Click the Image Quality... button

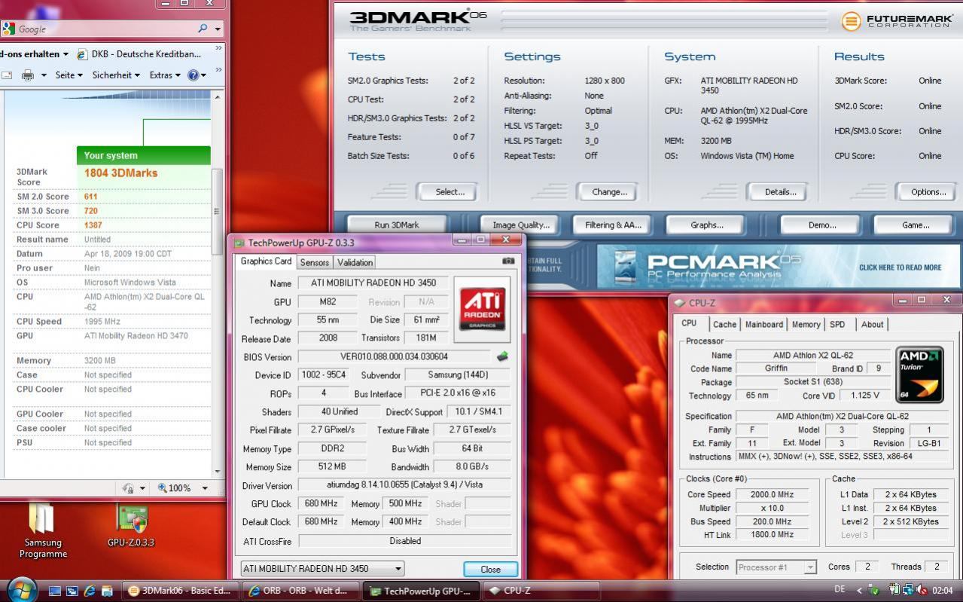click(521, 225)
